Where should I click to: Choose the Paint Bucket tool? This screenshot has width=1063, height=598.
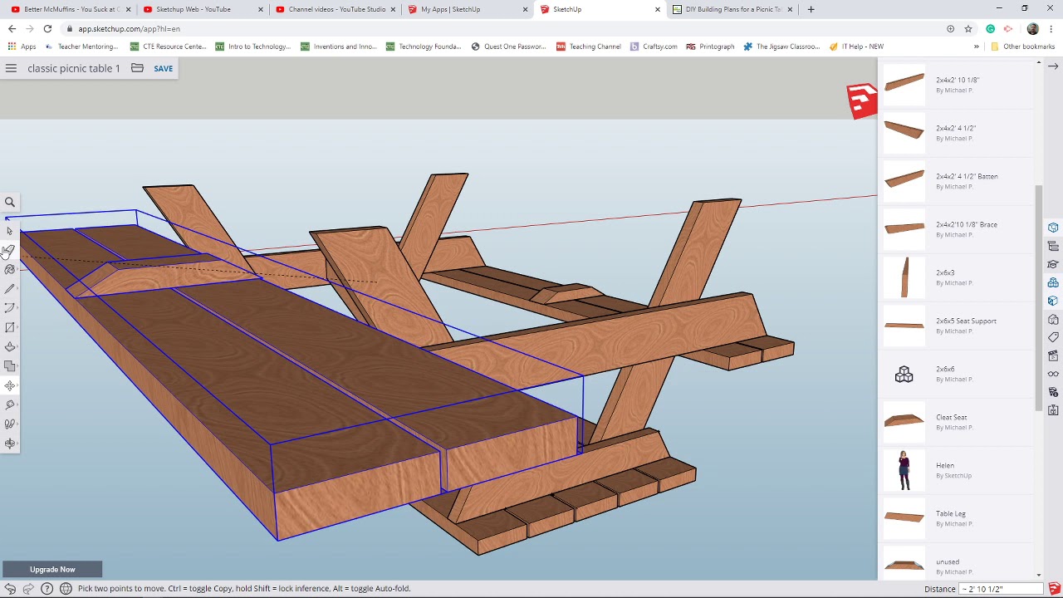(10, 269)
